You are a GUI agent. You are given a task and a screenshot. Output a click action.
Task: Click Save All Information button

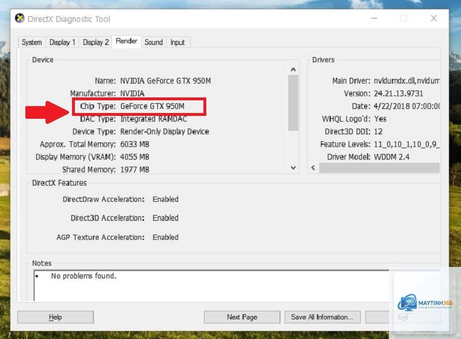[x=322, y=317]
